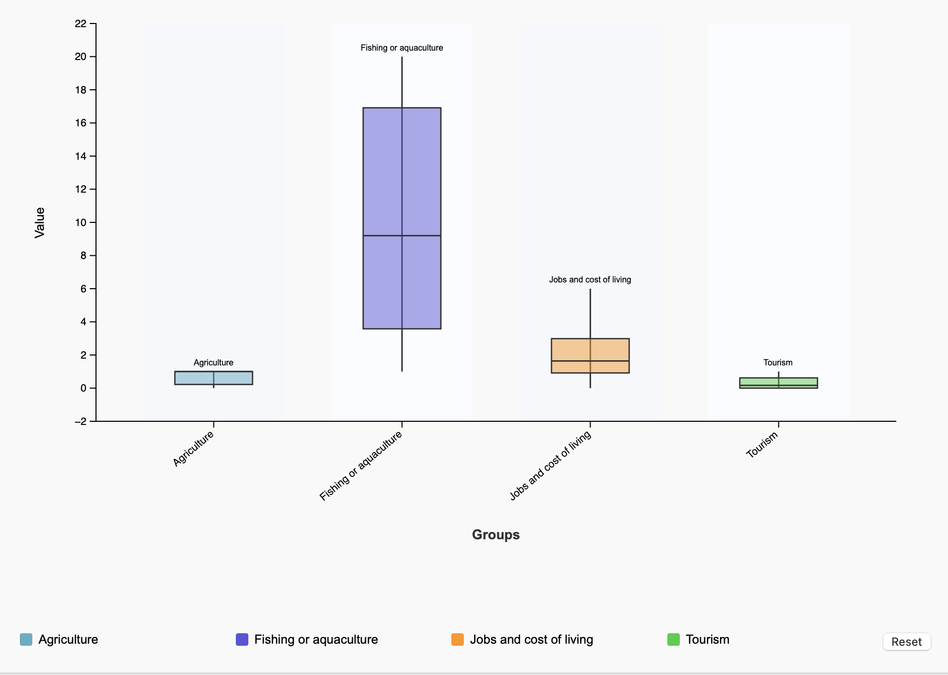Toggle the Agriculture legend color swatch
Screen dimensions: 948x675
[26, 640]
